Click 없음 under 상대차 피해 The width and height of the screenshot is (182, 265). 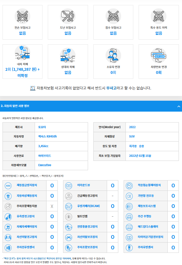[x=68, y=73]
